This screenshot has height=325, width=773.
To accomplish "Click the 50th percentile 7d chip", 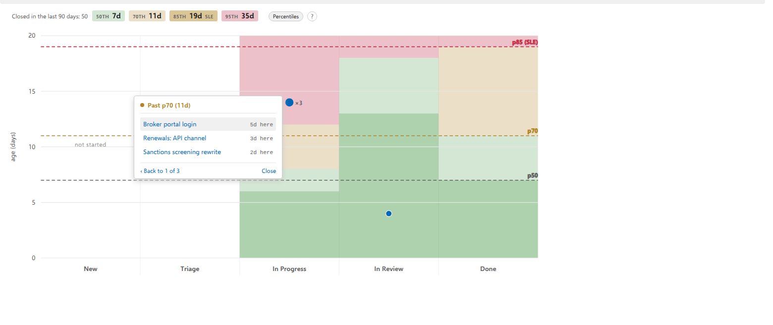I will [x=109, y=16].
